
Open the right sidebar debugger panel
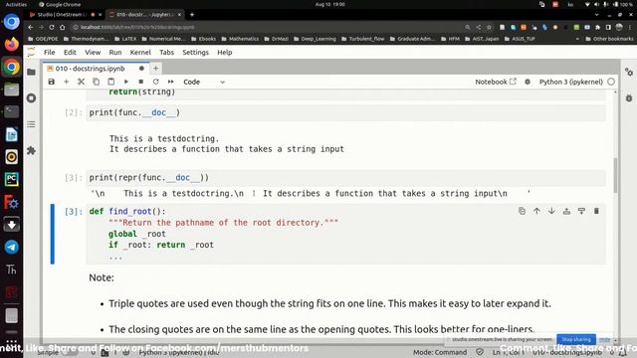pos(629,98)
